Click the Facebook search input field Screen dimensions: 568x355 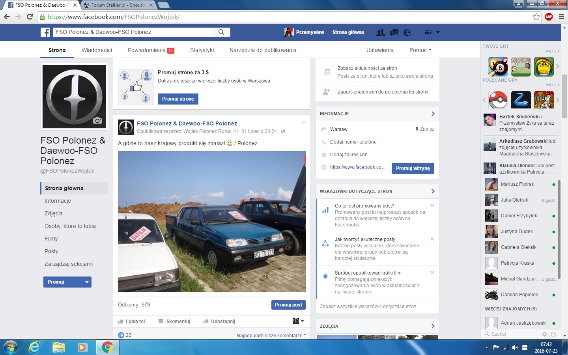133,32
